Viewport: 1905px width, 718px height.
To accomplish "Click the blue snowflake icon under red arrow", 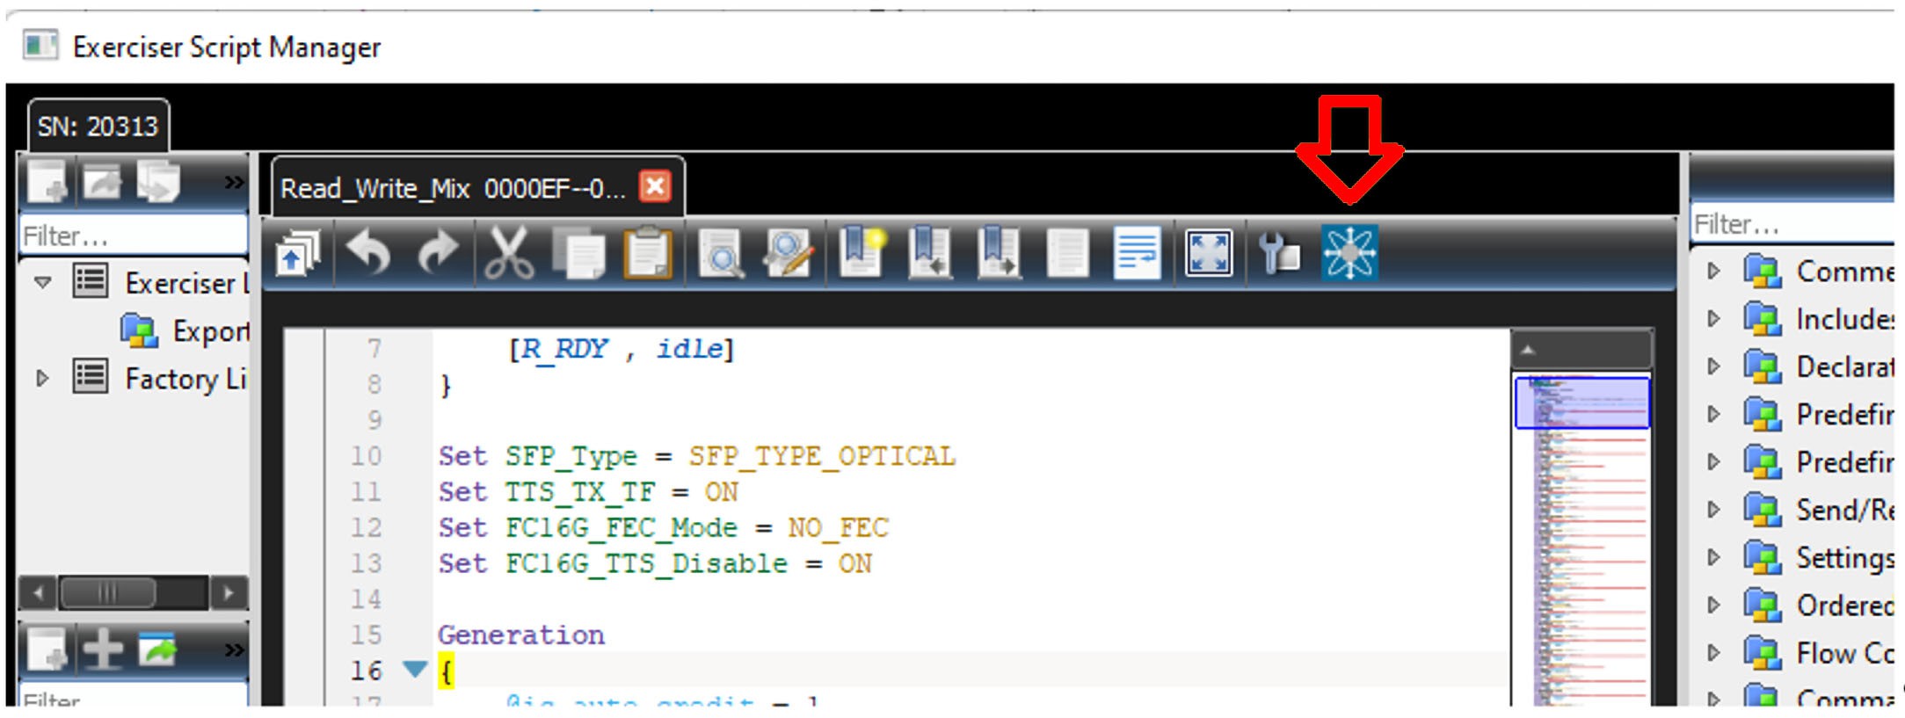I will pos(1349,253).
